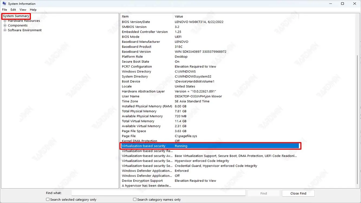Image resolution: width=361 pixels, height=203 pixels.
Task: Open the Edit menu
Action: click(13, 10)
